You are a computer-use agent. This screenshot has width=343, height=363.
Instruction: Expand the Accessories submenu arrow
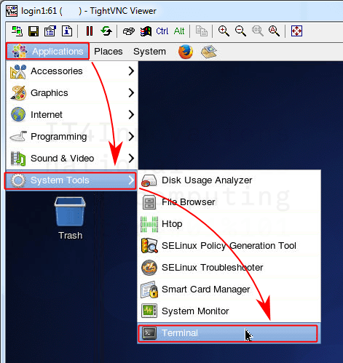pos(131,71)
